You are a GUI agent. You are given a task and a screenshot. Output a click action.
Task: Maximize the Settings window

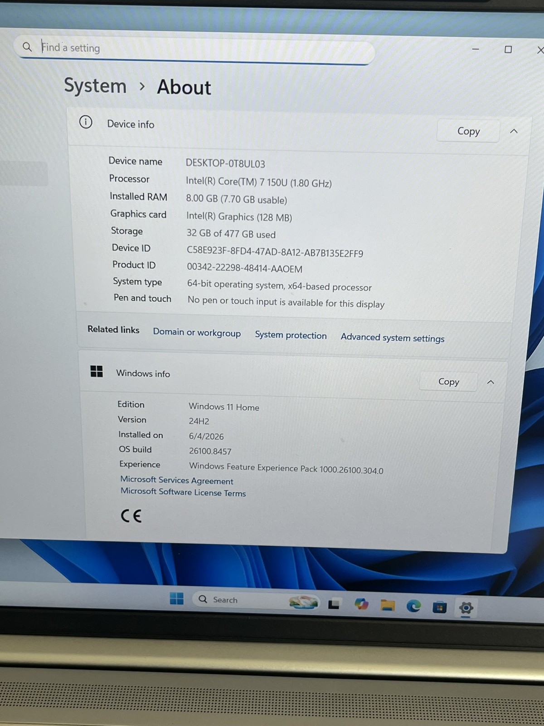(508, 49)
